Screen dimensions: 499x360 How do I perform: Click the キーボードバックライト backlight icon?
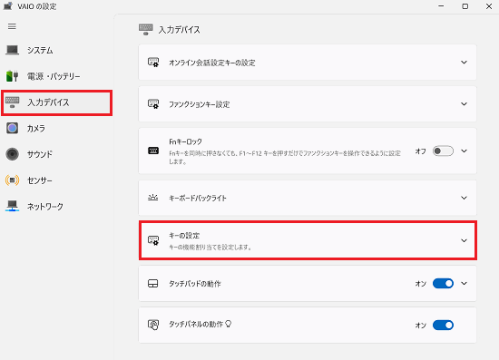point(153,198)
